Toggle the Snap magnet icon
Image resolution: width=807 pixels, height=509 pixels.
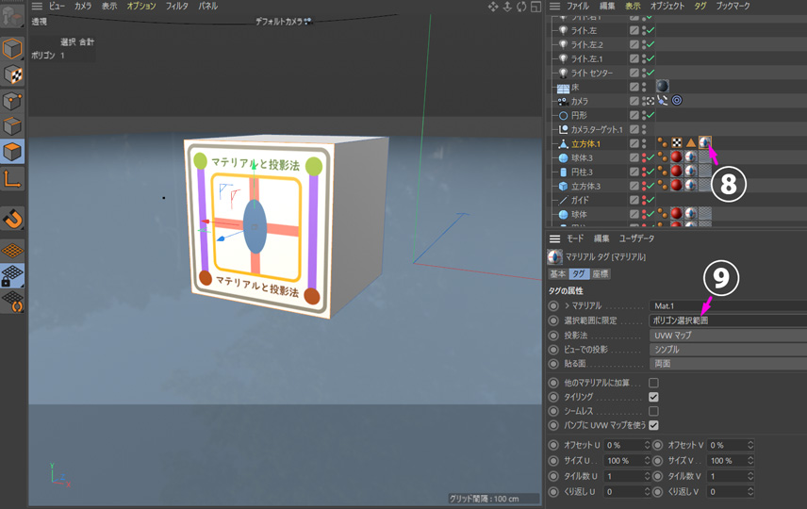coord(13,219)
